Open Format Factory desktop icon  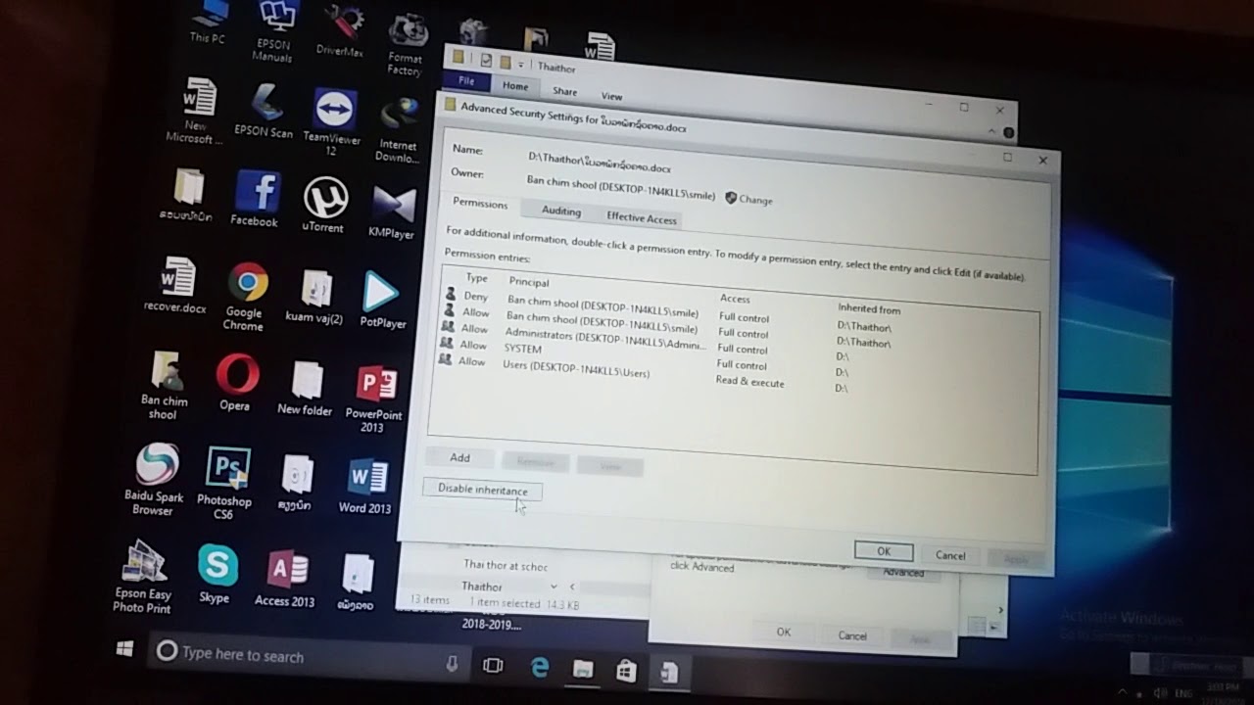pyautogui.click(x=405, y=45)
